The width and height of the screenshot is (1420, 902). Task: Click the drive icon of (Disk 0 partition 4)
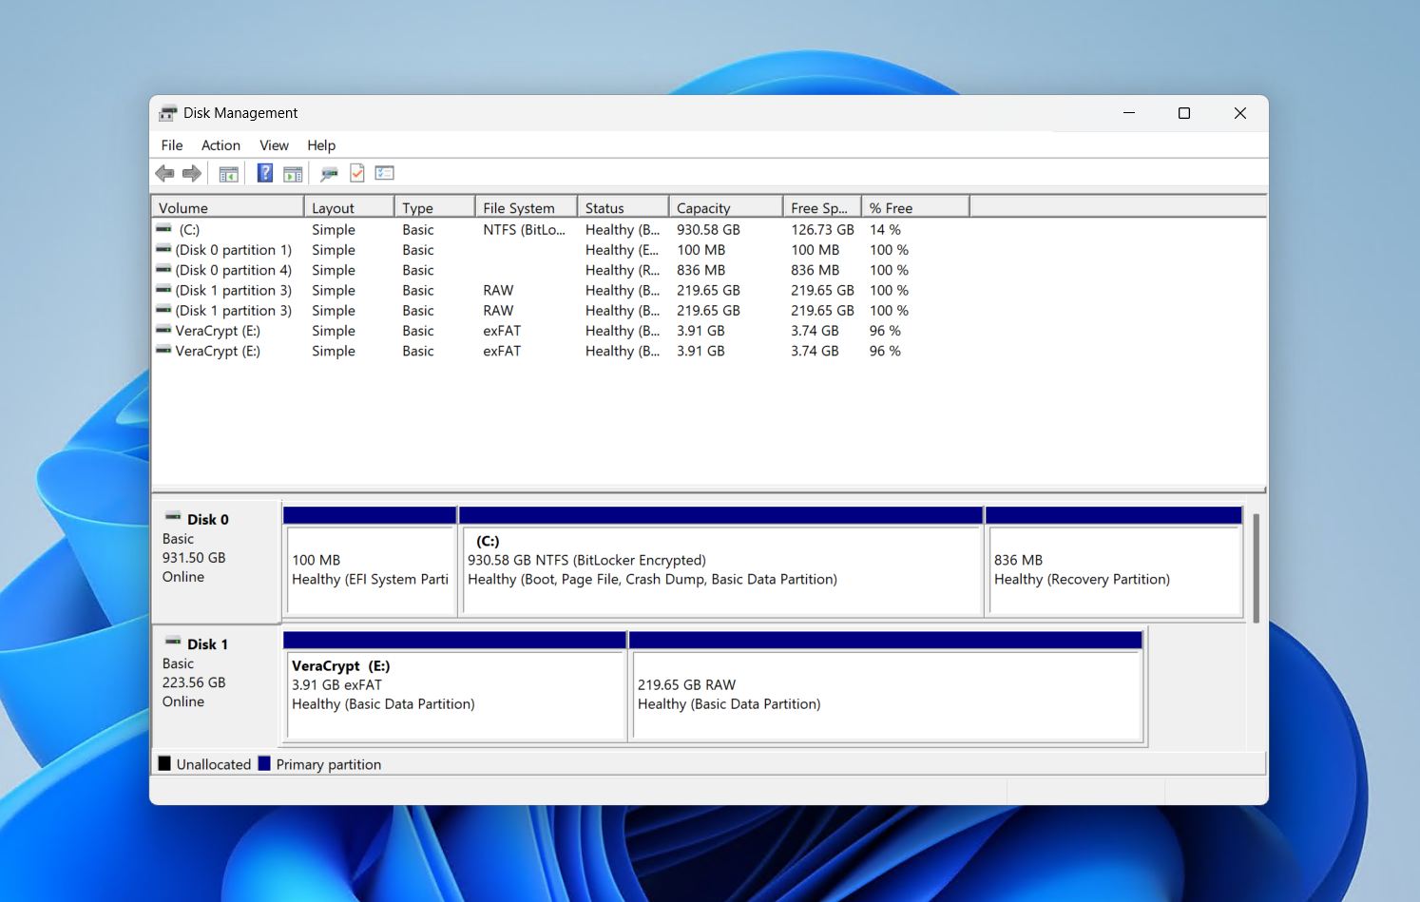click(x=163, y=269)
